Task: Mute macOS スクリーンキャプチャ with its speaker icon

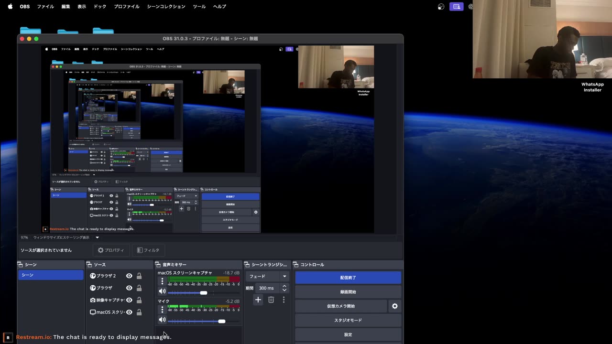Action: click(162, 291)
